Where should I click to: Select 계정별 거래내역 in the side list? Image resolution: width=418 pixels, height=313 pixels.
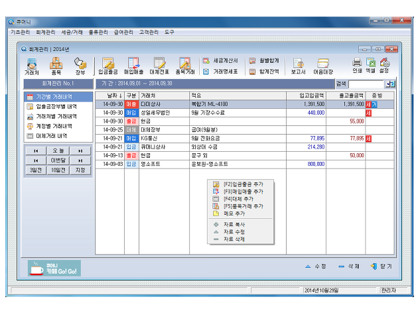pyautogui.click(x=58, y=126)
